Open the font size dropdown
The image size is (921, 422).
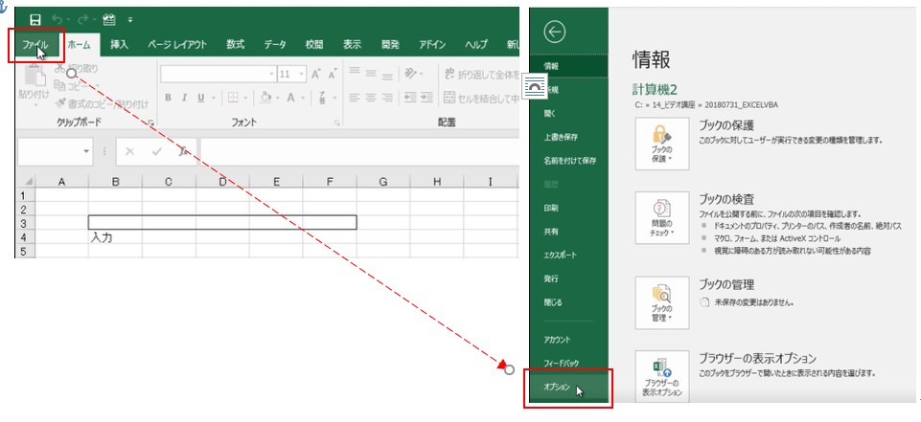pos(303,74)
